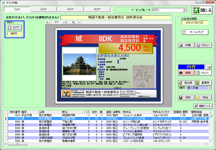Switch to the 2コマ tab

tap(44, 9)
